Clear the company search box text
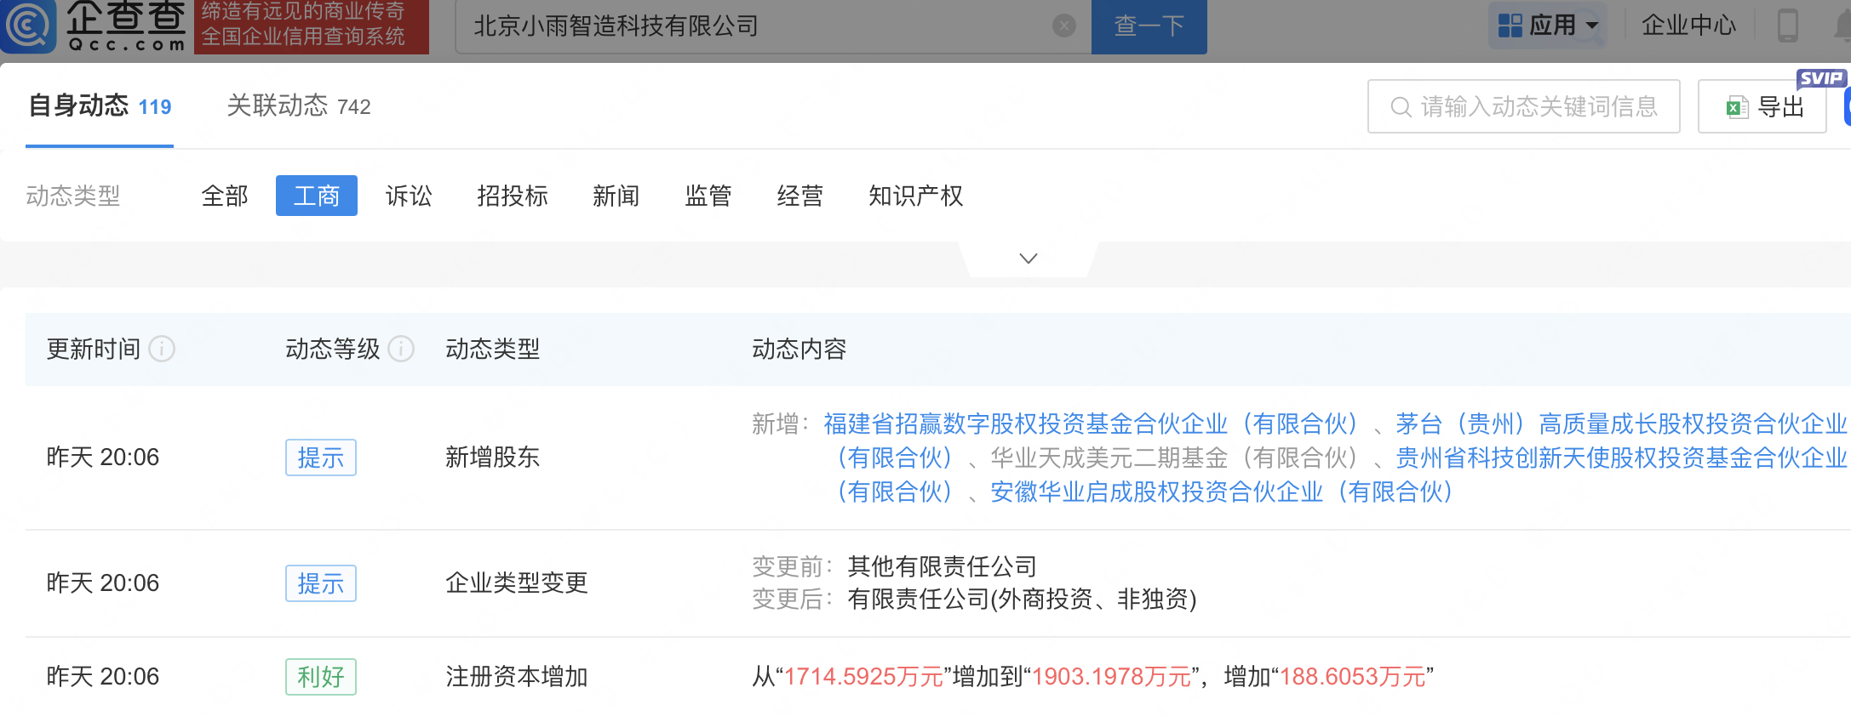The image size is (1851, 716). pos(1063,26)
